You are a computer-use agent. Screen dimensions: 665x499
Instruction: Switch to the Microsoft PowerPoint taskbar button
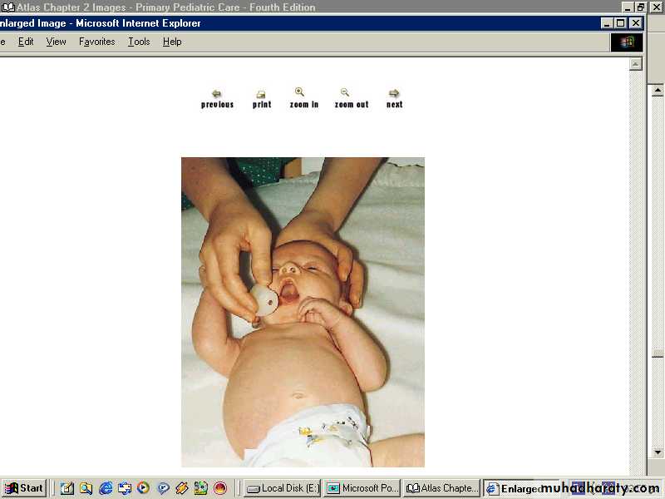point(362,488)
